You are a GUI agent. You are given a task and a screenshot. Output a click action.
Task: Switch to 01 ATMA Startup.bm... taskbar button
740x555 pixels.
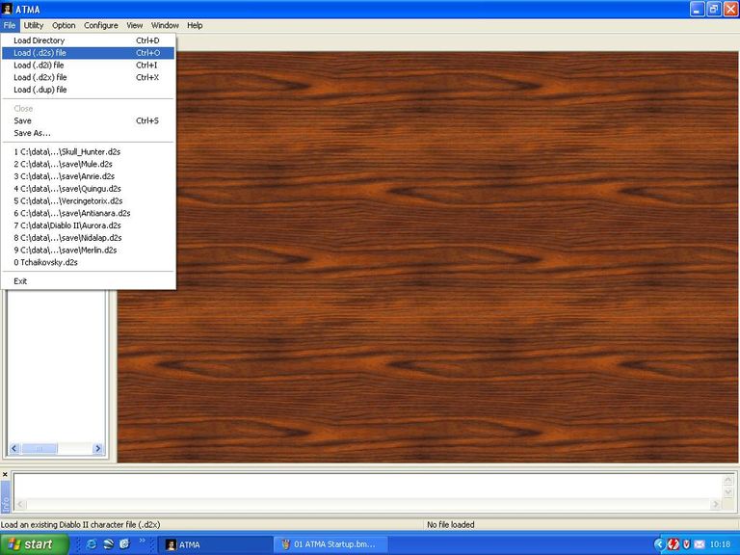point(331,544)
